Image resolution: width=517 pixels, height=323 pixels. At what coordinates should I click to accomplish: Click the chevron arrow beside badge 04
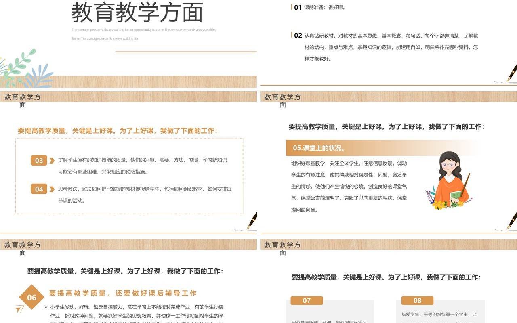(x=52, y=189)
